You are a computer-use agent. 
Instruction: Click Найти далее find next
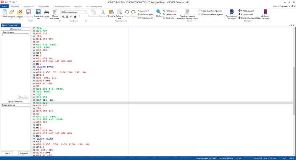[x=170, y=14]
